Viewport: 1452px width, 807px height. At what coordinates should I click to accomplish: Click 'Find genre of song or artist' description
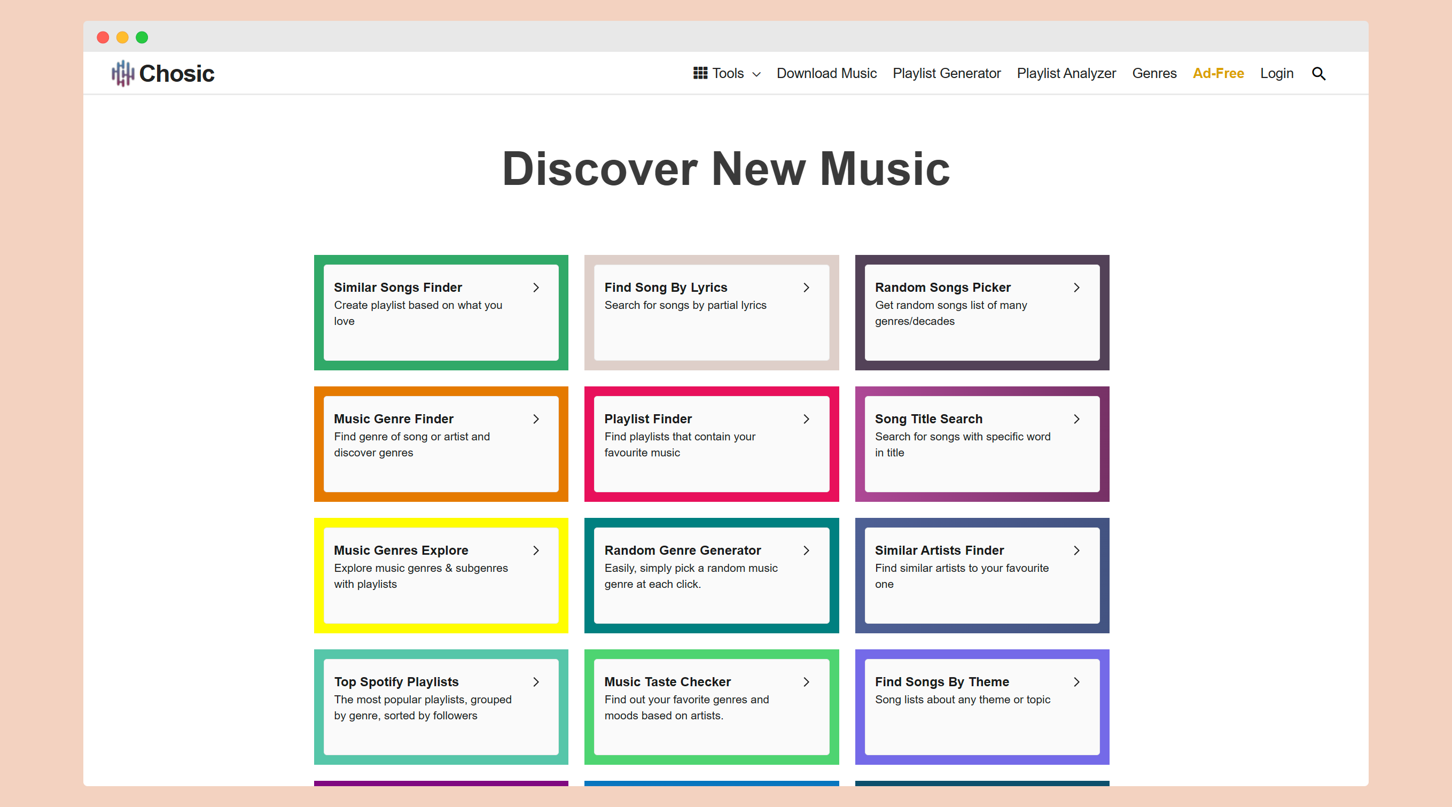pos(411,445)
